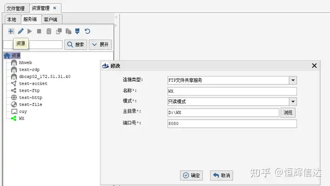Click the 名称 input field
This screenshot has height=186, width=330.
pyautogui.click(x=232, y=91)
